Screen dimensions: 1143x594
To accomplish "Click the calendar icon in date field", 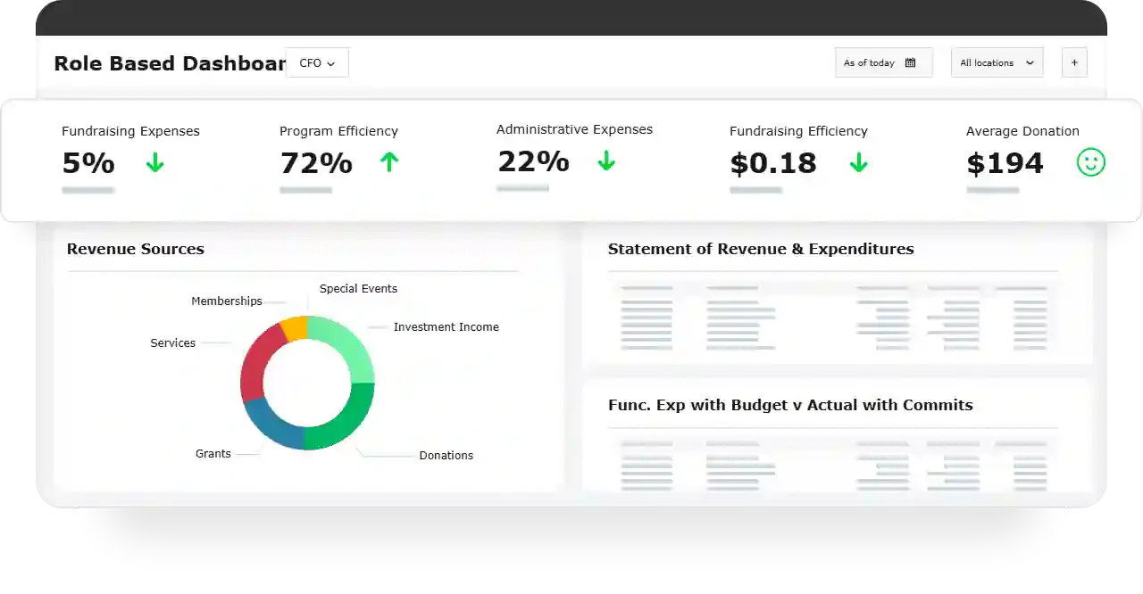I will [910, 63].
